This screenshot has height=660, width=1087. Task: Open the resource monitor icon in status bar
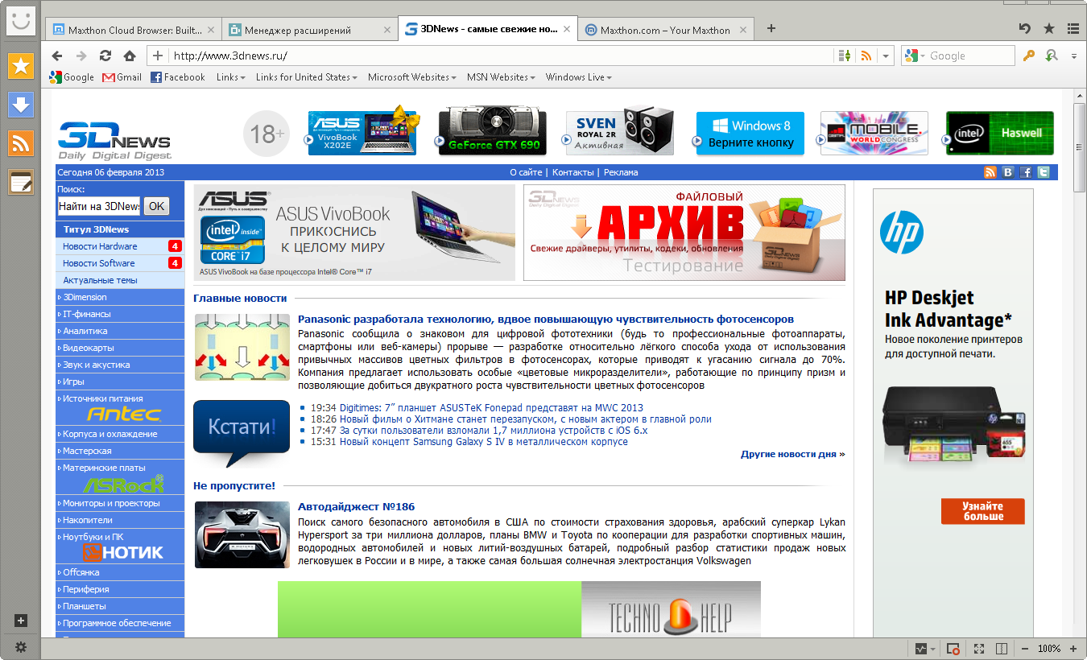pyautogui.click(x=921, y=649)
